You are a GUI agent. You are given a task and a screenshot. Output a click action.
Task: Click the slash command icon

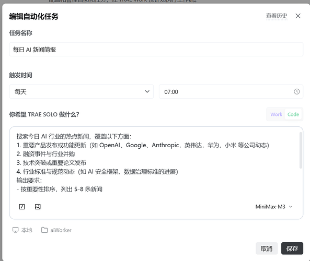point(22,207)
